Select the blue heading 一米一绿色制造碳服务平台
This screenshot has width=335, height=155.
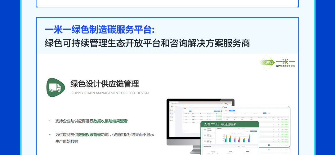(100, 30)
